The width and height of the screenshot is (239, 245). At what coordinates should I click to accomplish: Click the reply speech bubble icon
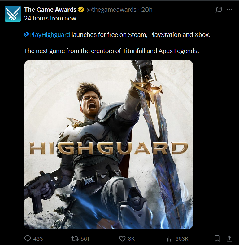click(x=28, y=238)
